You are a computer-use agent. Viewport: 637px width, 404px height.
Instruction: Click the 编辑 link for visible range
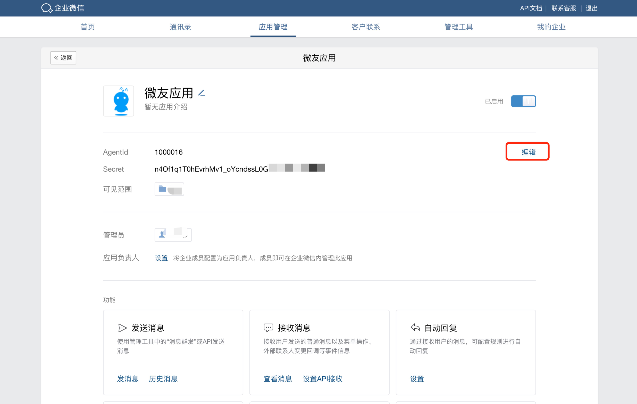tap(529, 152)
